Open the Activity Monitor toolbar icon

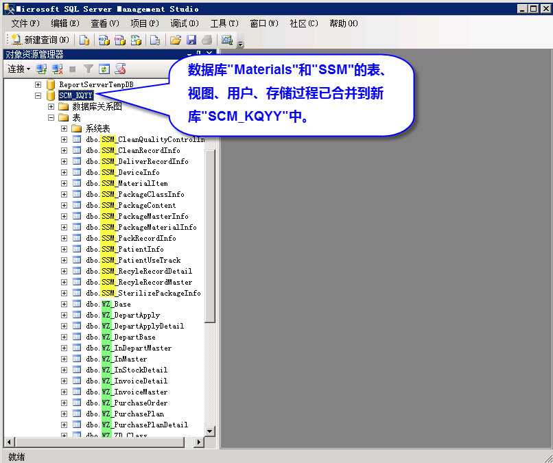(227, 40)
